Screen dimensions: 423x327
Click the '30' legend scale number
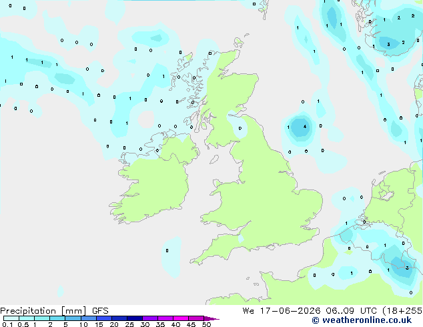coord(145,324)
